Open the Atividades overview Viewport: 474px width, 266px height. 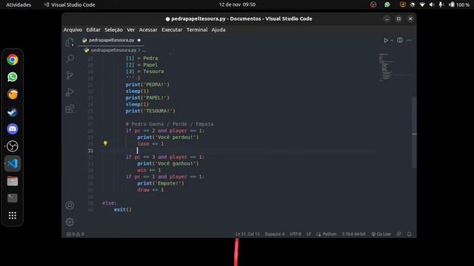pyautogui.click(x=19, y=4)
